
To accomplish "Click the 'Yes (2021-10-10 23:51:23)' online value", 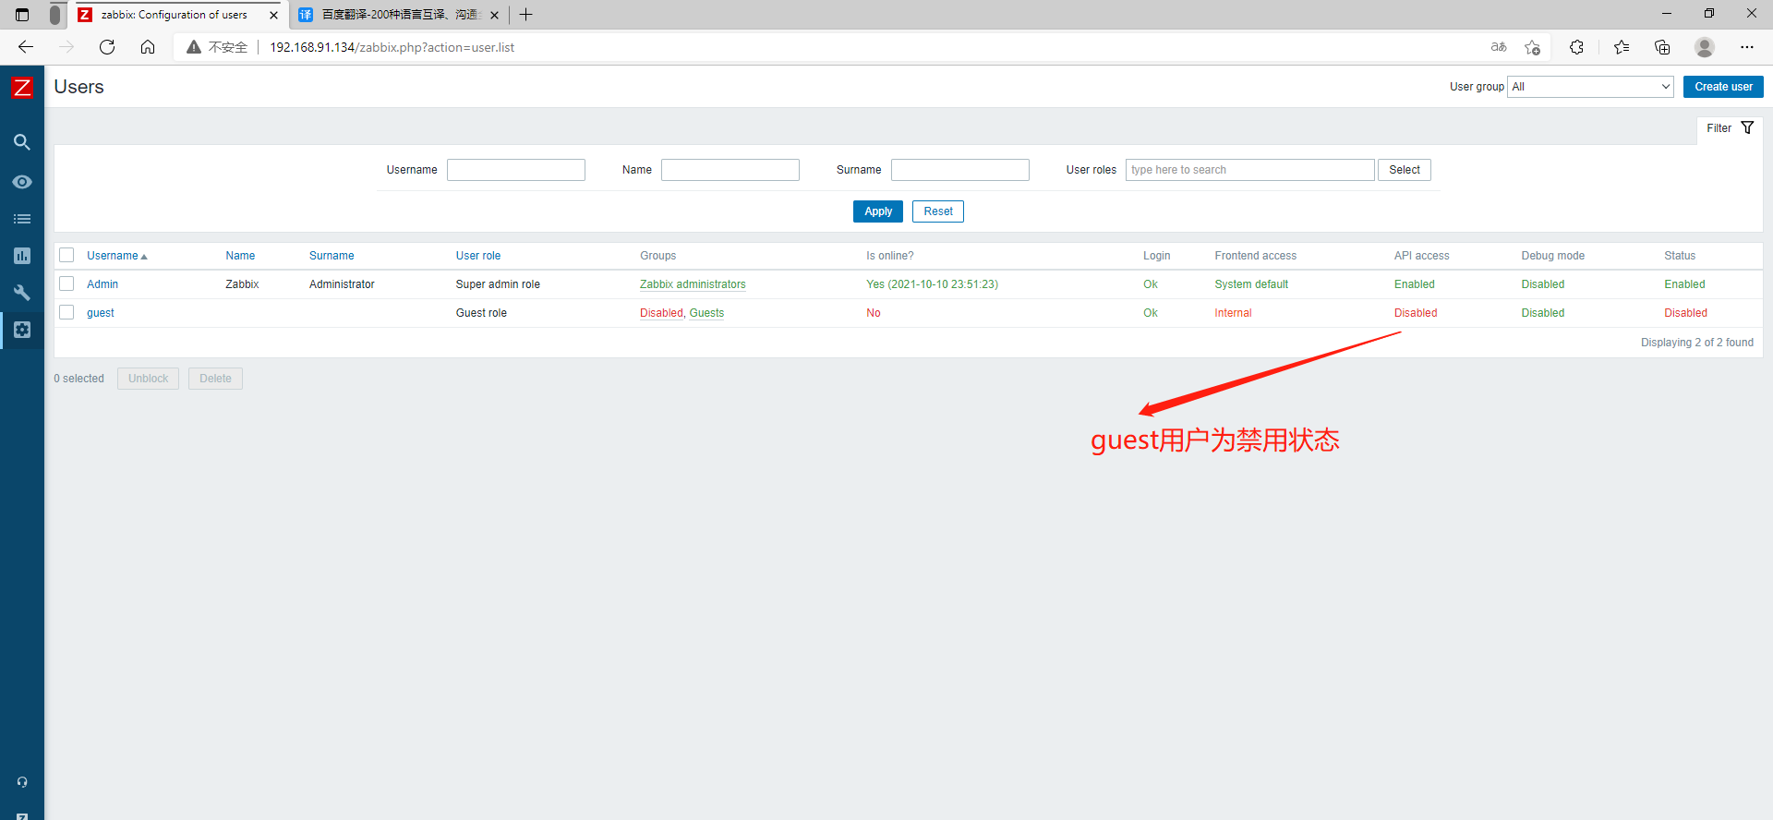I will point(932,284).
